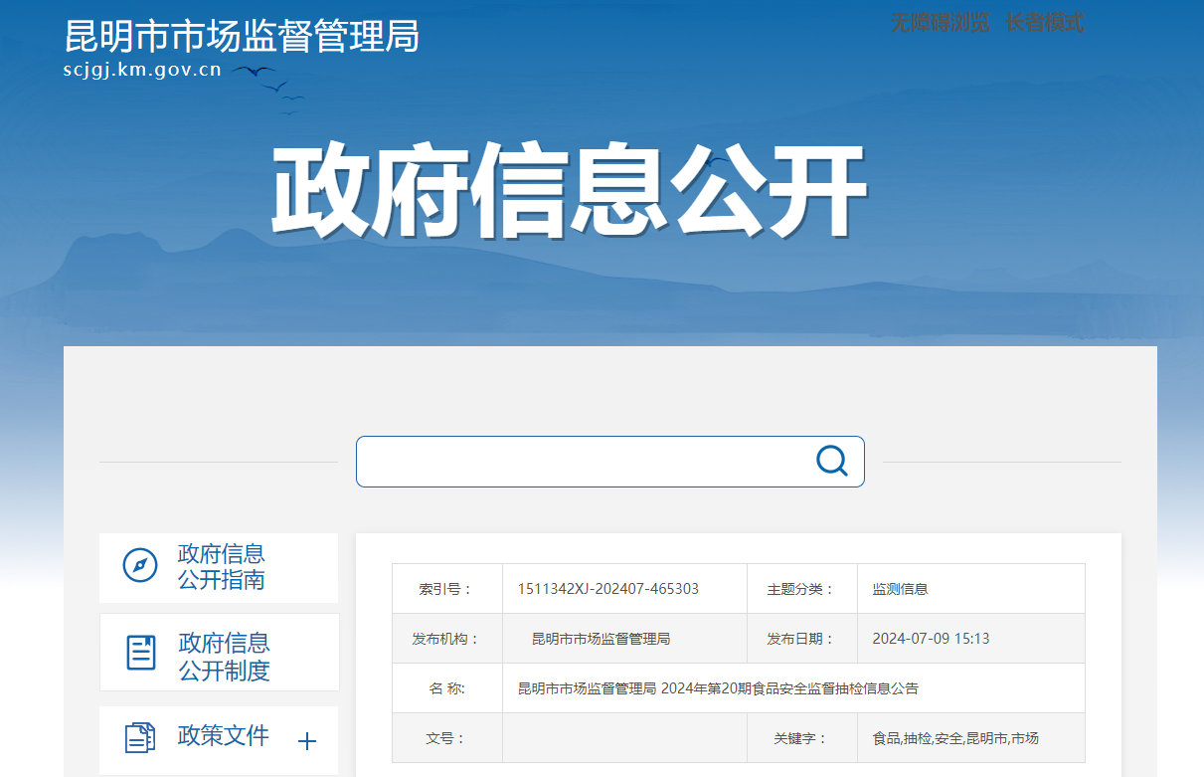This screenshot has height=777, width=1204.
Task: Click 昆明市市场监督管理局 in the 发布机构 row
Action: 601,639
